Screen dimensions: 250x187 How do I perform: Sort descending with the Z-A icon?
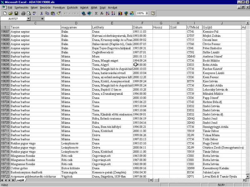[x=113, y=13]
